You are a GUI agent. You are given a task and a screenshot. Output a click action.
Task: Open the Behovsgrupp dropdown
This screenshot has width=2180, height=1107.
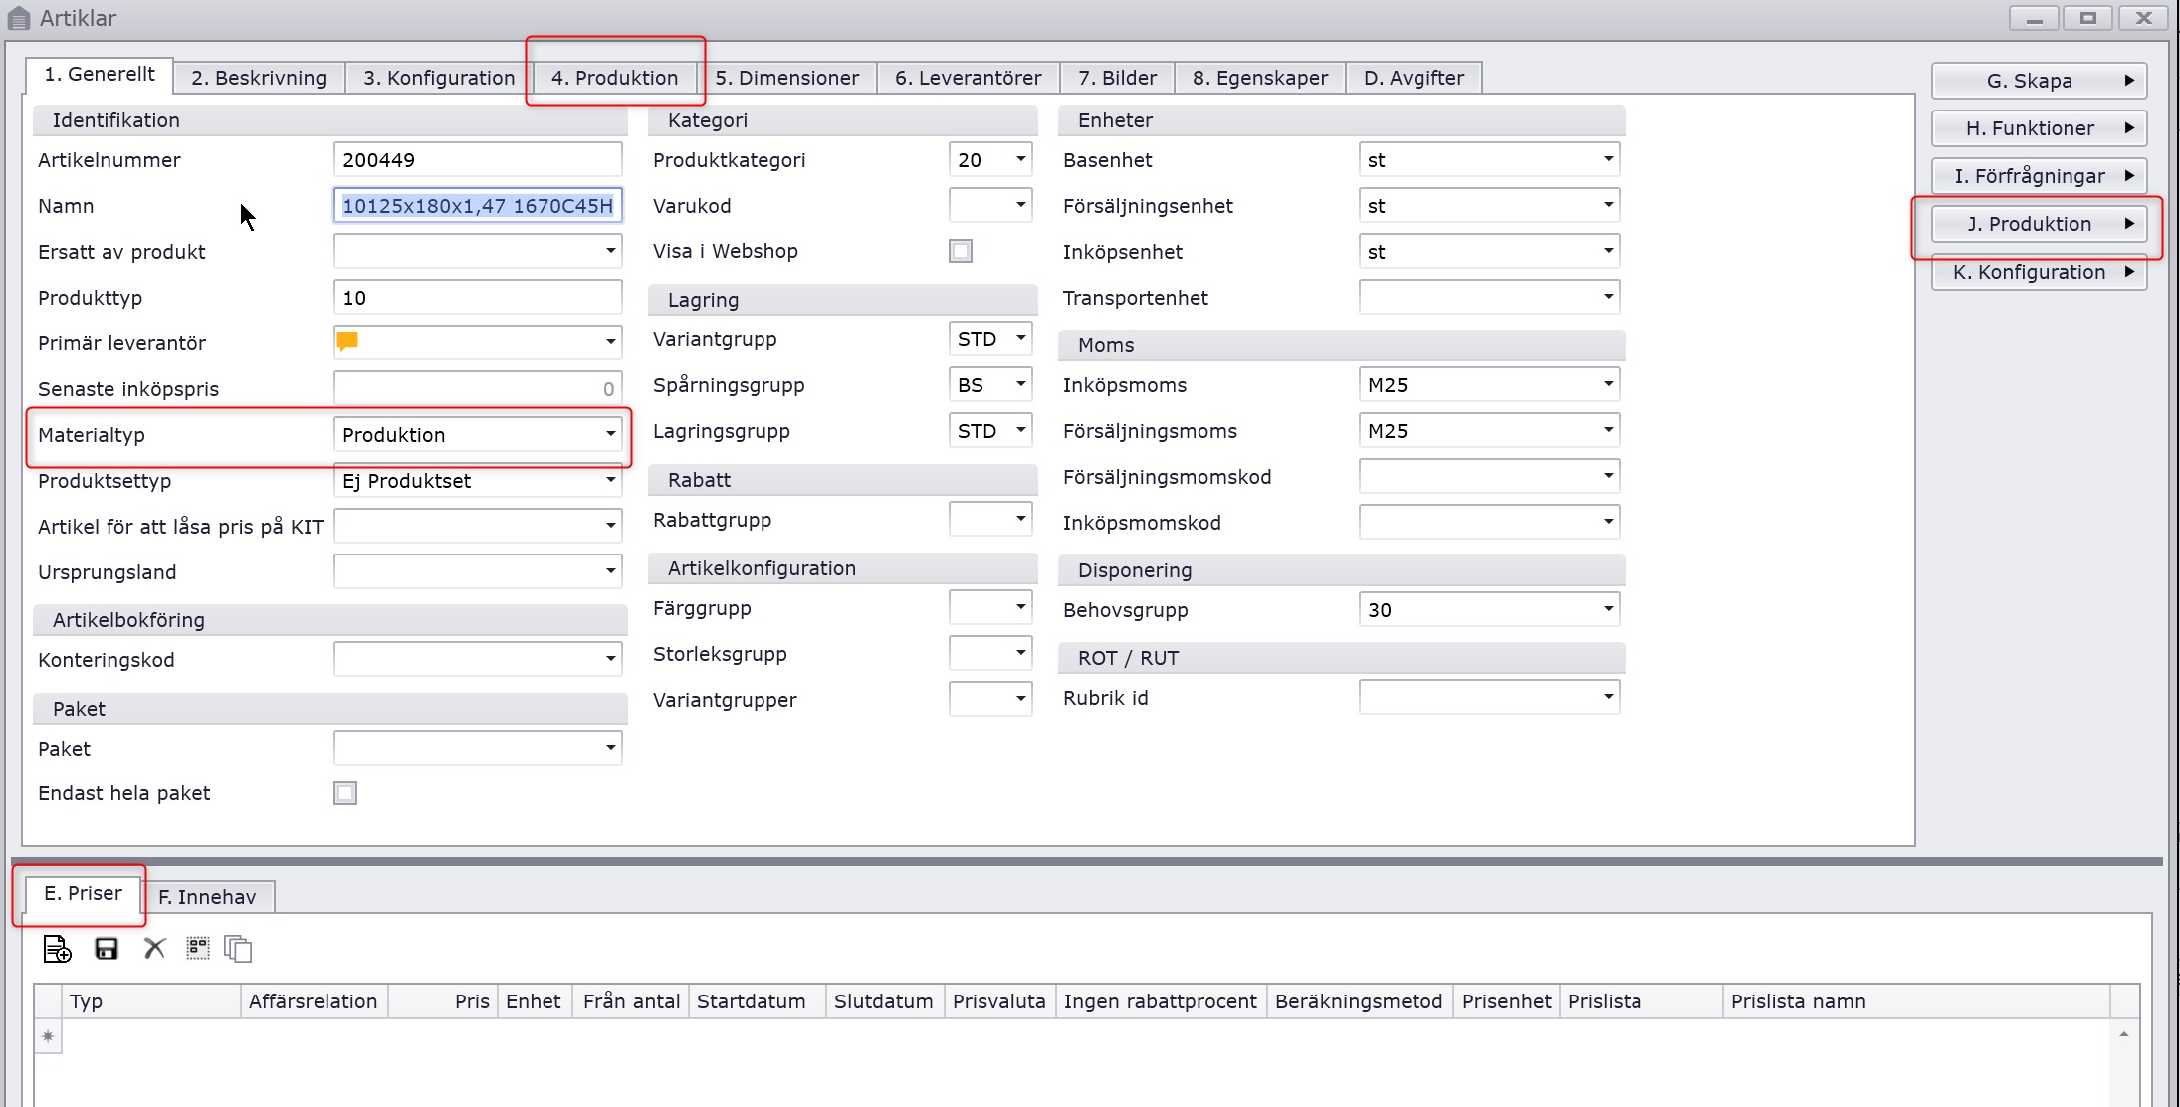coord(1607,609)
